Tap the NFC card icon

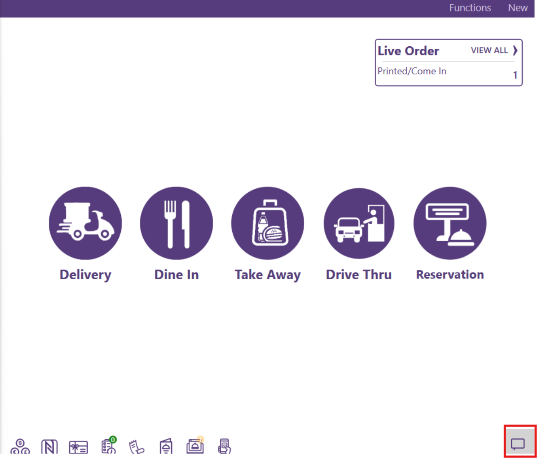point(49,447)
